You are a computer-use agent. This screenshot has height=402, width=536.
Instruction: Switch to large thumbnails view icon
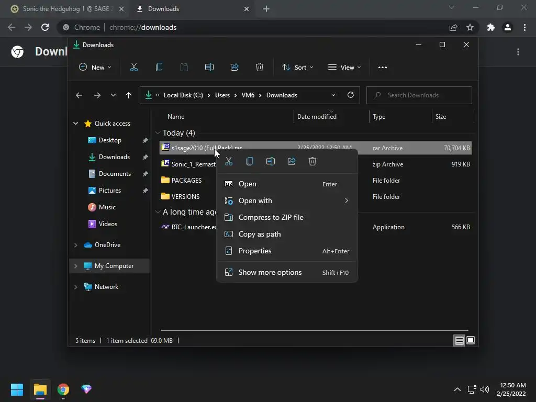pos(471,340)
